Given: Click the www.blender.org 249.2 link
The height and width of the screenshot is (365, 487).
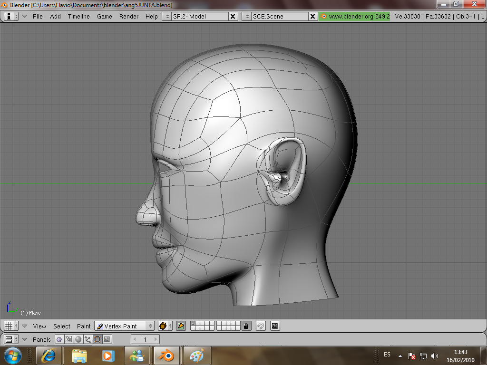Looking at the screenshot, I should point(359,17).
